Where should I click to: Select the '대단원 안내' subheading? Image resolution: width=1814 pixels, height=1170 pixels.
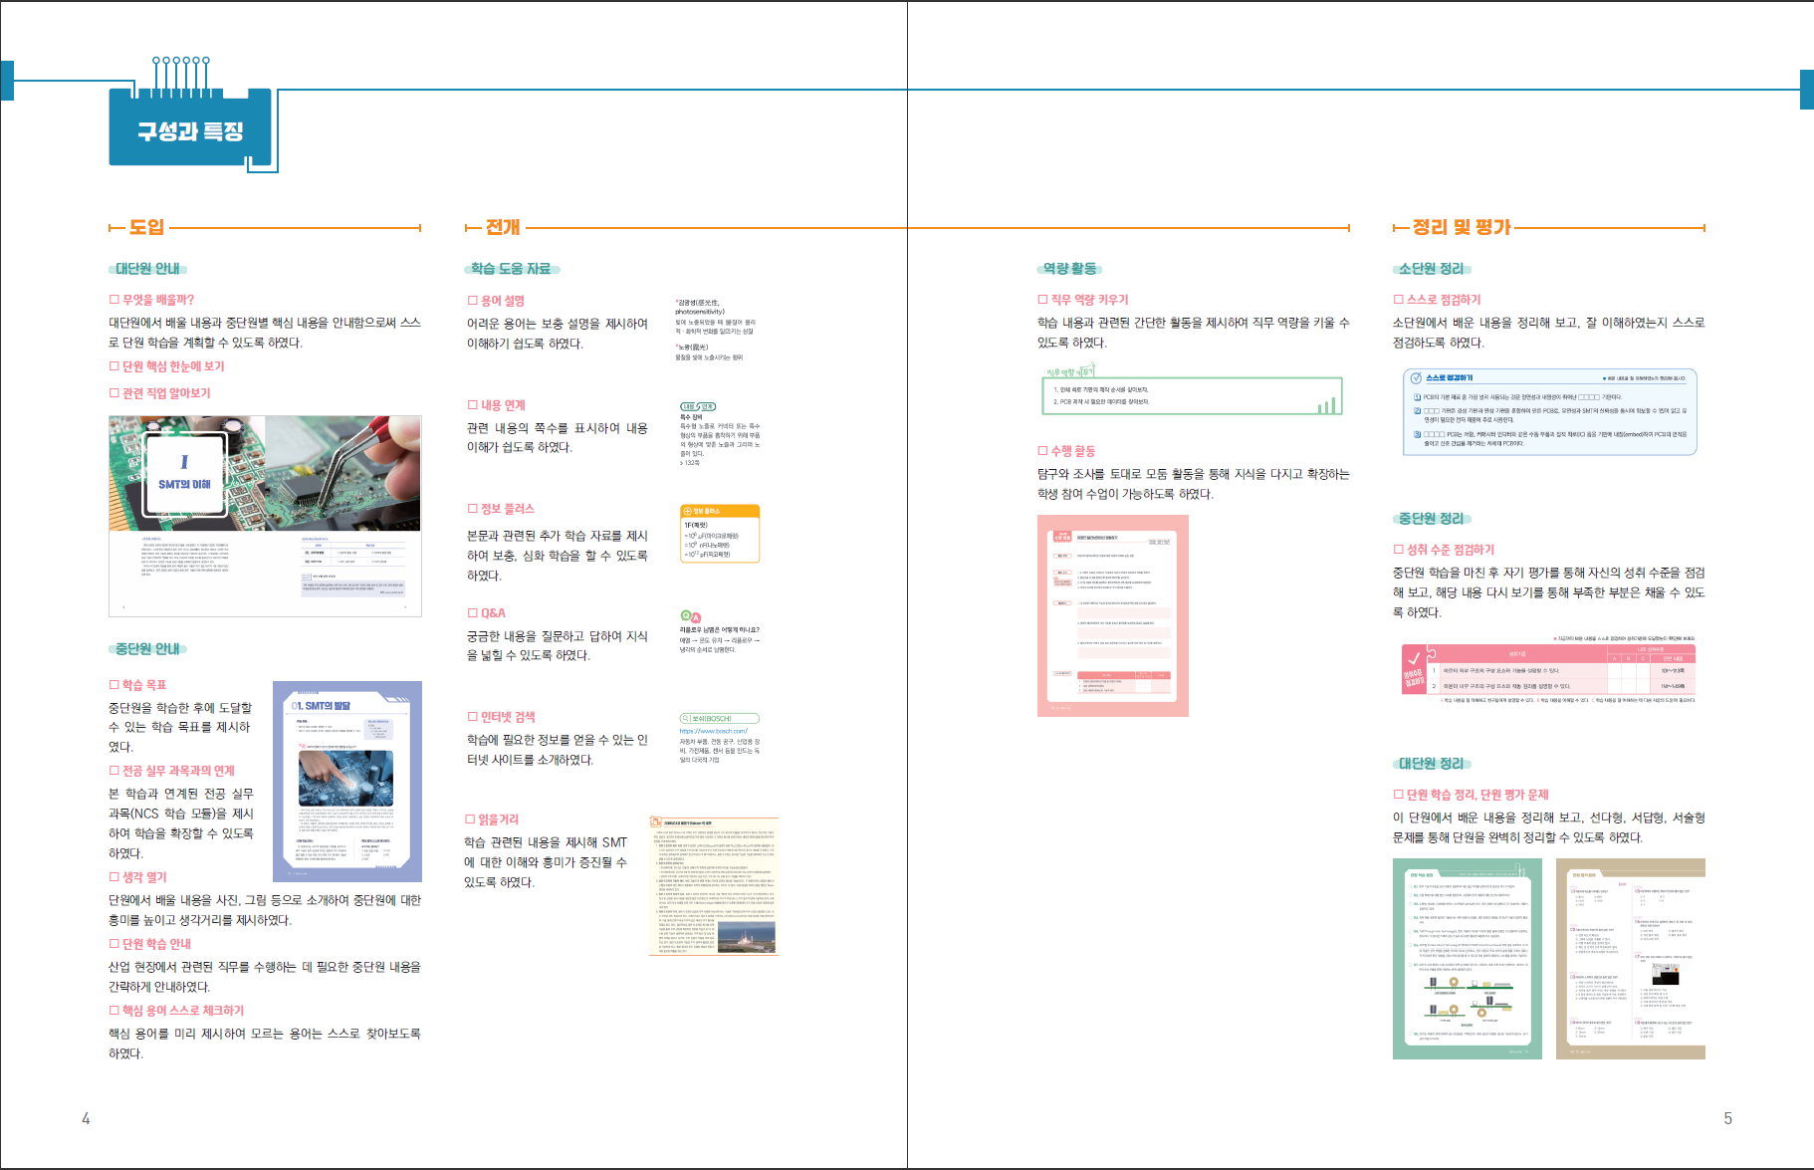point(147,269)
